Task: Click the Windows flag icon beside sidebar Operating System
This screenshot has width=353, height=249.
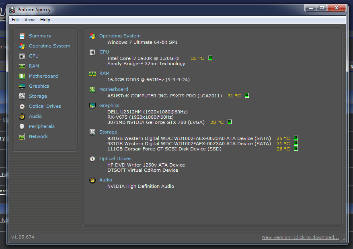Action: (x=22, y=46)
